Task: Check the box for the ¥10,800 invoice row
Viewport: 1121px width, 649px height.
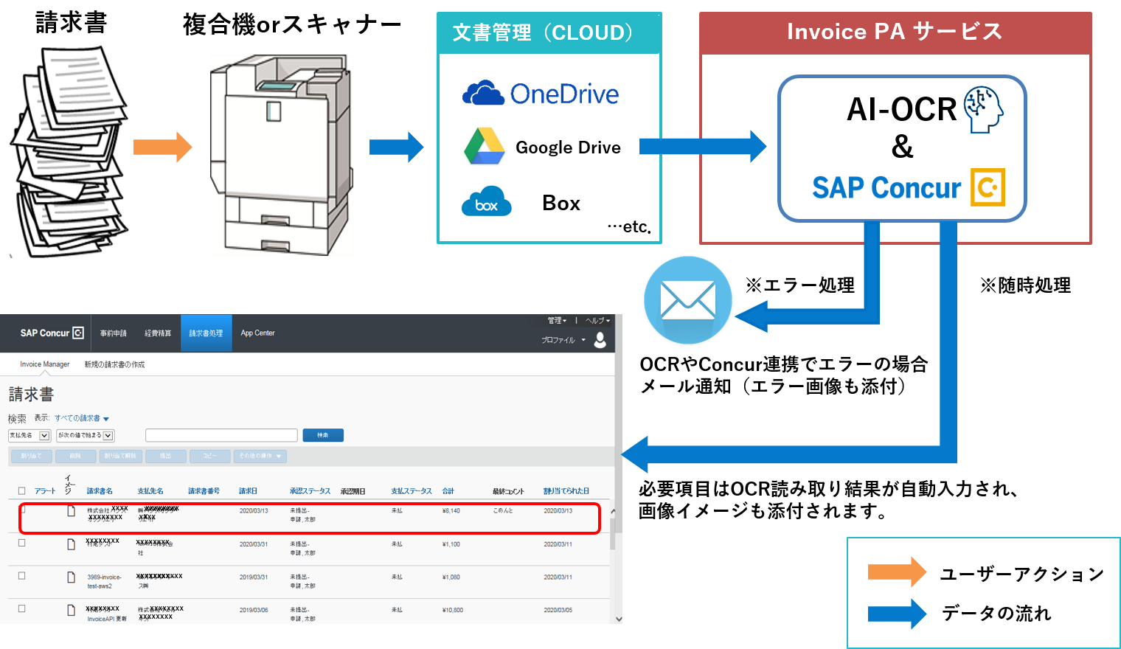Action: [x=21, y=608]
